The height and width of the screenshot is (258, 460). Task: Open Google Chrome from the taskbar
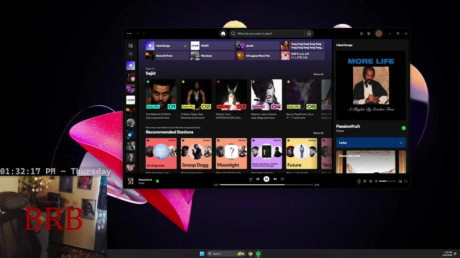[x=250, y=254]
